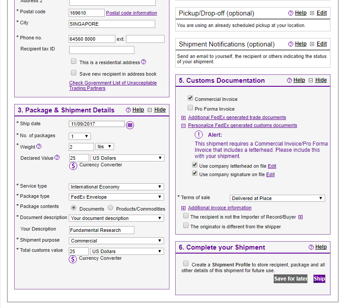Open Postal code information link
This screenshot has width=346, height=308.
click(x=131, y=13)
